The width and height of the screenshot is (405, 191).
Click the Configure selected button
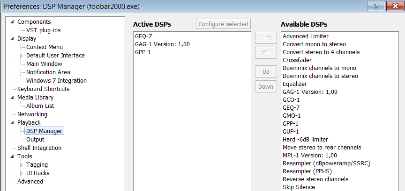[223, 24]
